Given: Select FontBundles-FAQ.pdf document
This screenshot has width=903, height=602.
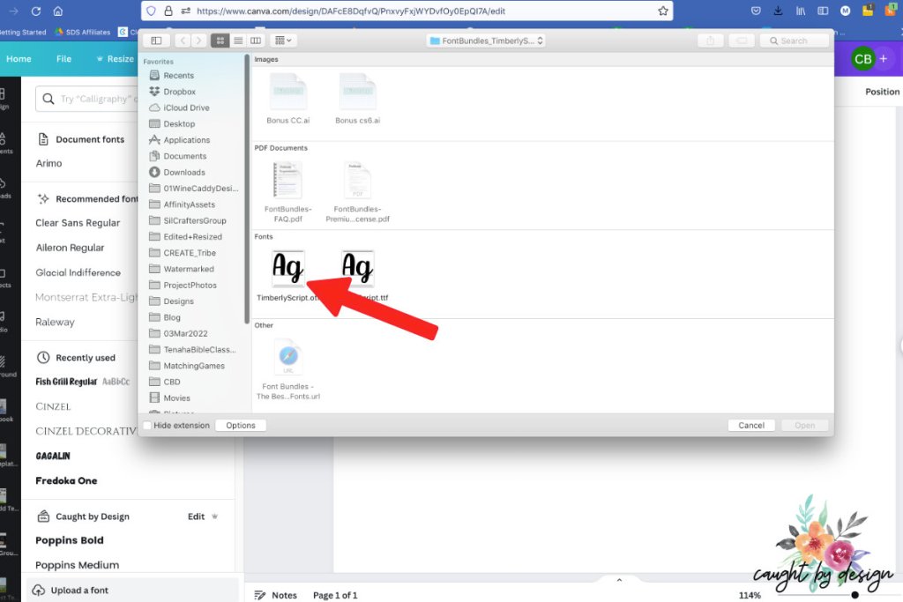Looking at the screenshot, I should [288, 192].
